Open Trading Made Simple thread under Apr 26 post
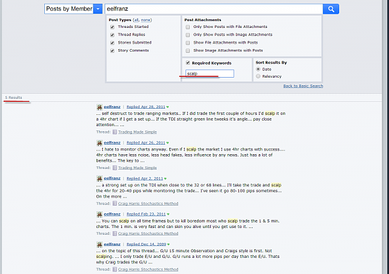 pos(138,168)
